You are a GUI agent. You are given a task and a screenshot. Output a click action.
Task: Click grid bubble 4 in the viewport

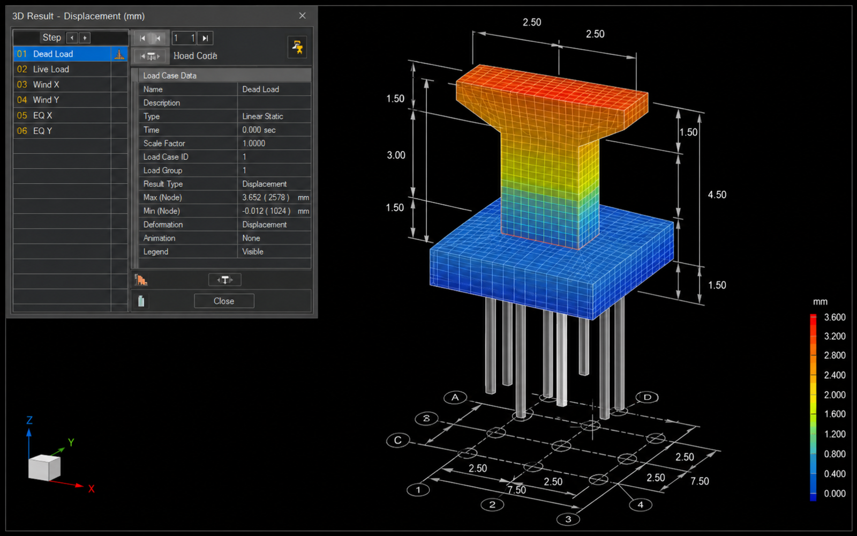pos(641,504)
